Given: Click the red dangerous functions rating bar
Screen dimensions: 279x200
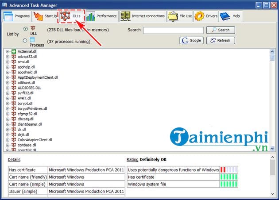Looking at the screenshot, I should point(229,170).
